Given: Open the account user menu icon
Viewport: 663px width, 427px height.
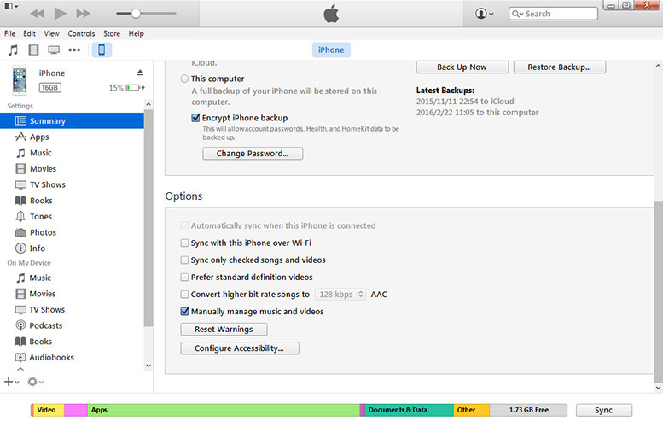Looking at the screenshot, I should pos(484,14).
